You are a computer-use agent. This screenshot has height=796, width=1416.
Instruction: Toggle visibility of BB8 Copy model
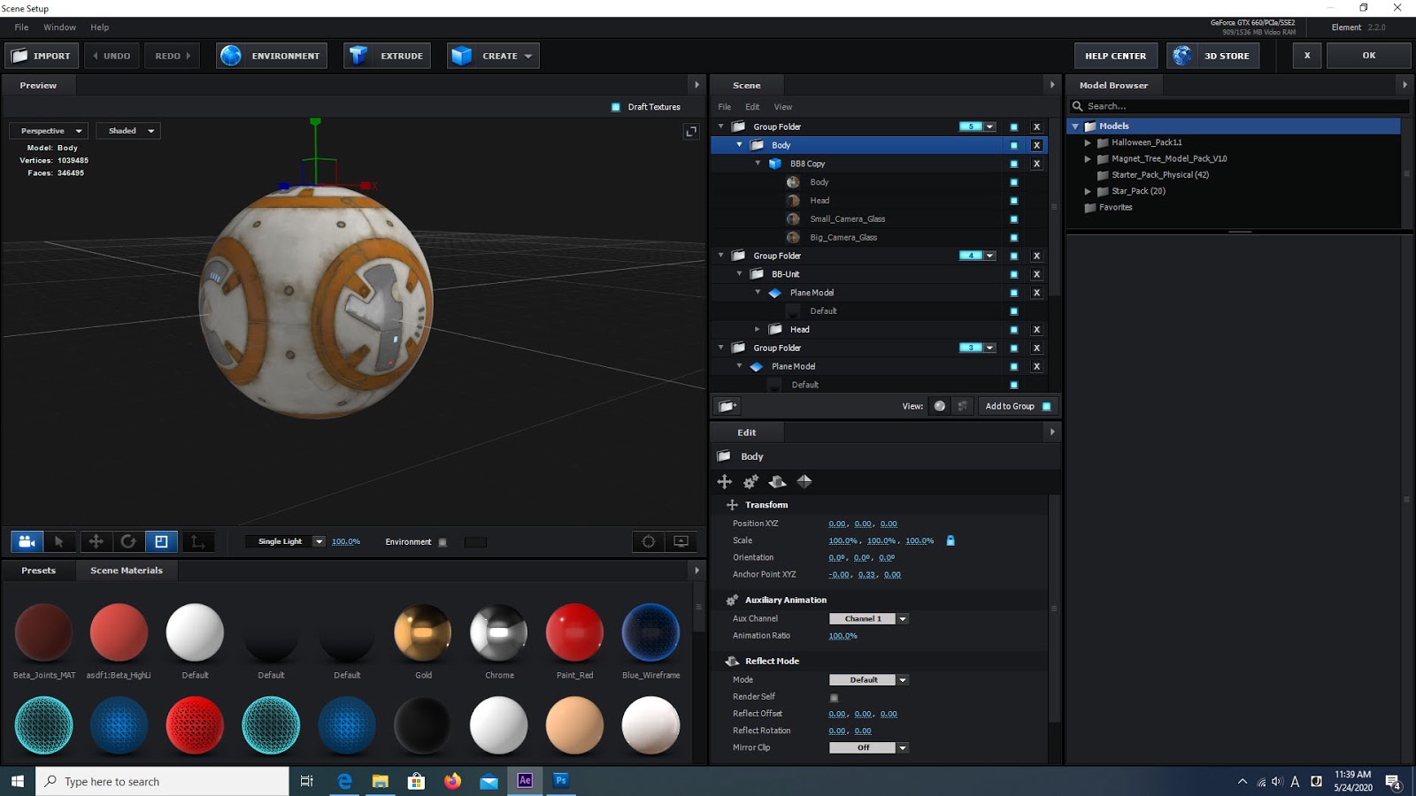[1014, 164]
